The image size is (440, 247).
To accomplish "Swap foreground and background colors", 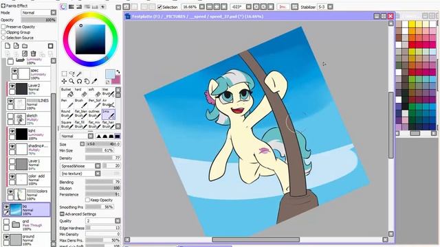I will (118, 71).
